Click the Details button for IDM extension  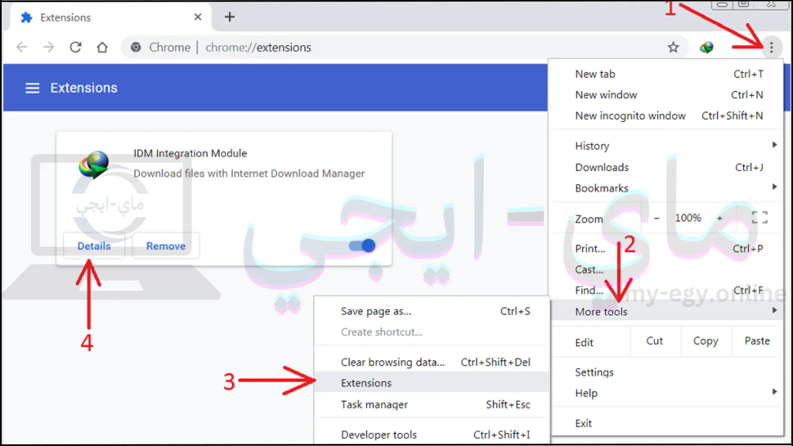94,246
